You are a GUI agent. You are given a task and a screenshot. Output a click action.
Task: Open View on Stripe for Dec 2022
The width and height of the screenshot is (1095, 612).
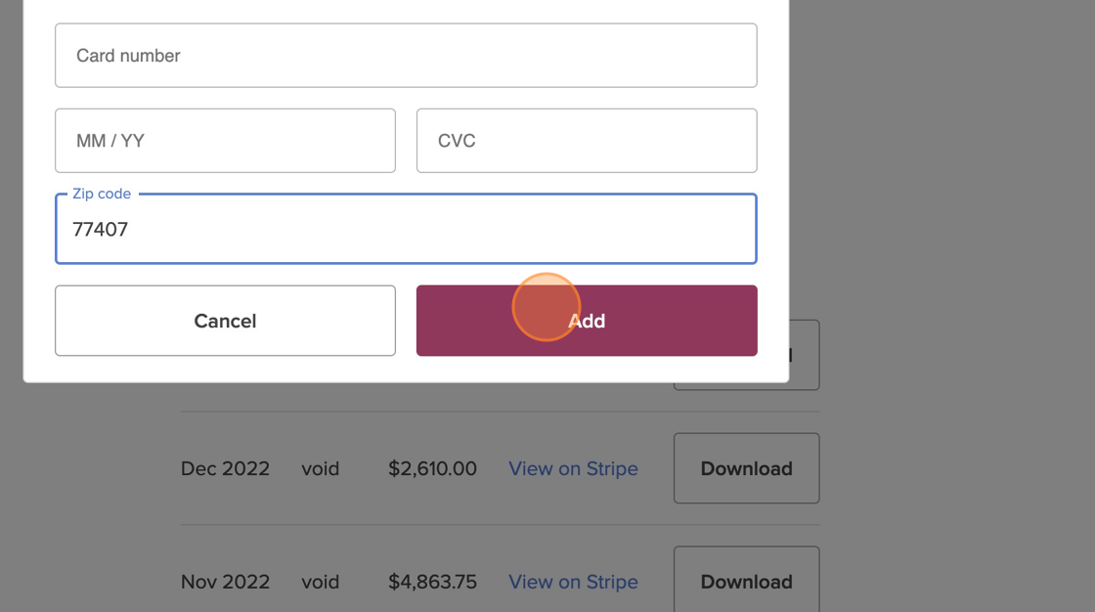click(573, 468)
